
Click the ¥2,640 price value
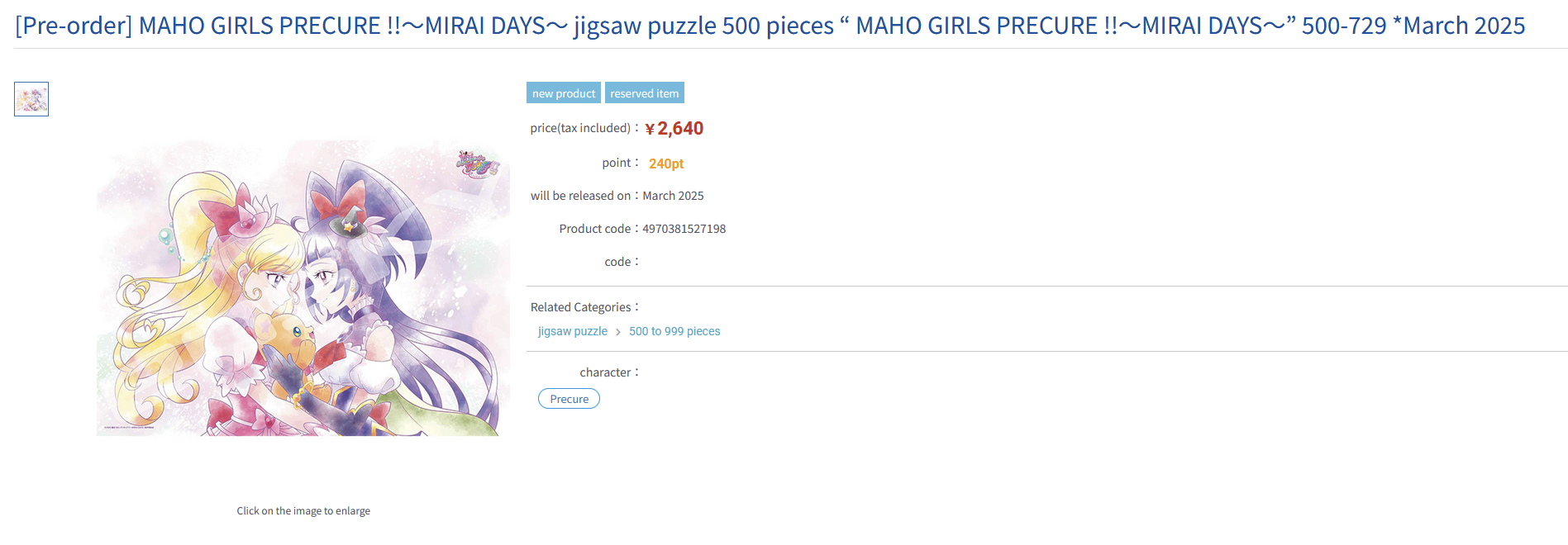point(674,129)
